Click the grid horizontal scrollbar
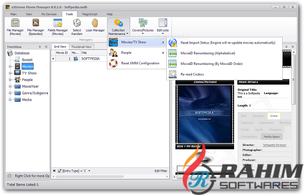This screenshot has width=304, height=195. point(90,177)
